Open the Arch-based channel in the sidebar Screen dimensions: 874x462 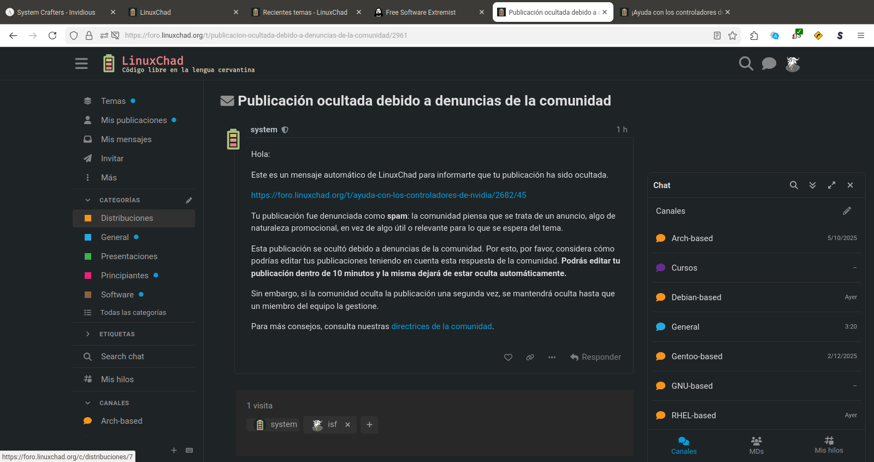click(x=134, y=421)
